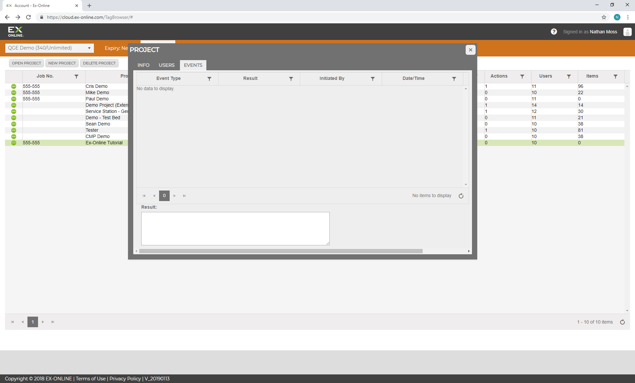
Task: Click green status icon for Cris Demo
Action: [14, 86]
